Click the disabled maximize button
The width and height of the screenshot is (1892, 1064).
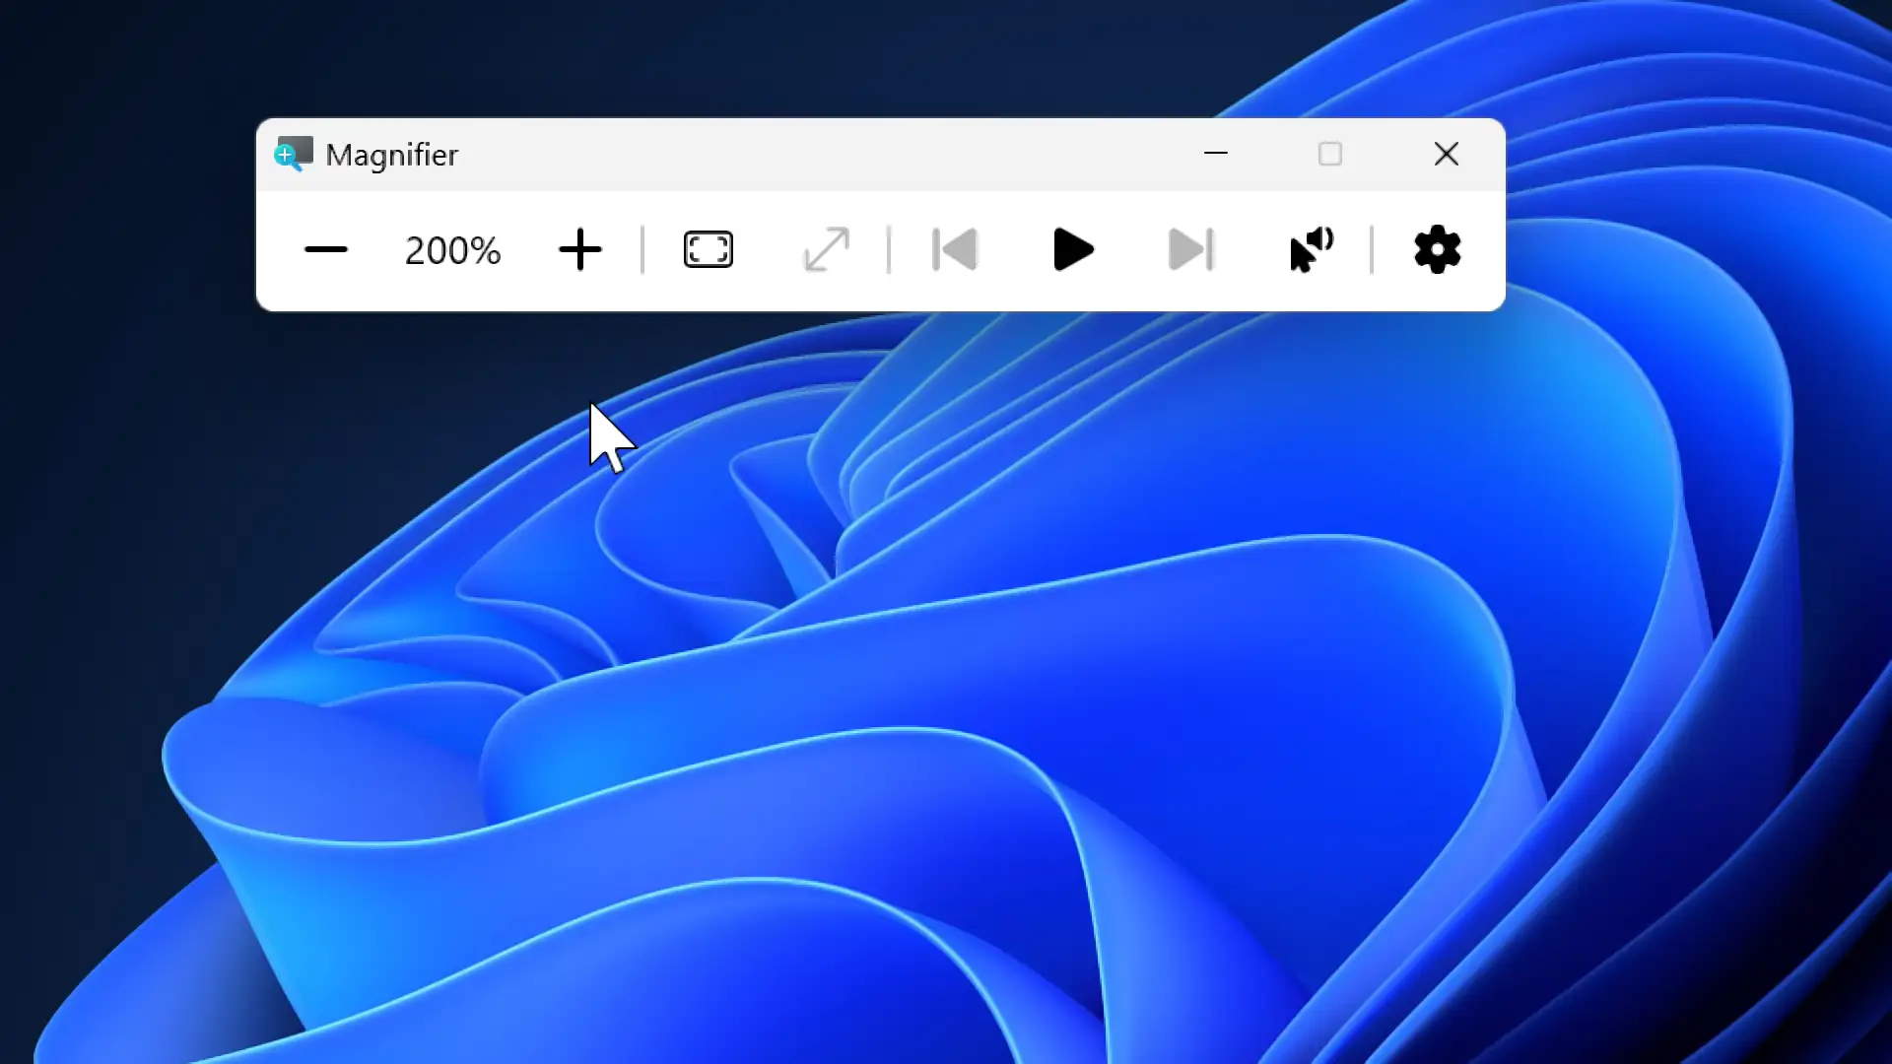(x=1330, y=154)
